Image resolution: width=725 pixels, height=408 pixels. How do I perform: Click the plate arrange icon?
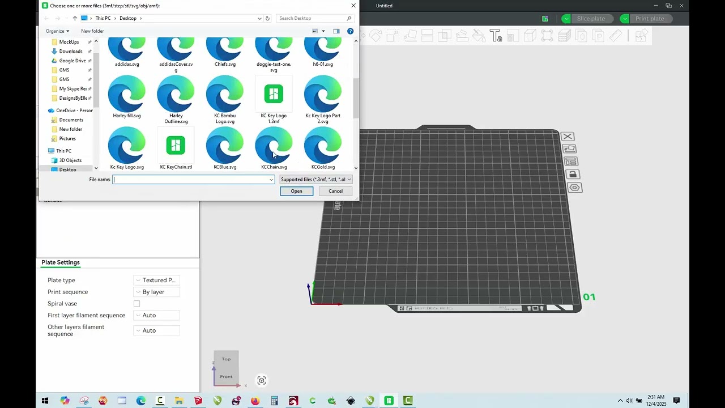point(571,161)
